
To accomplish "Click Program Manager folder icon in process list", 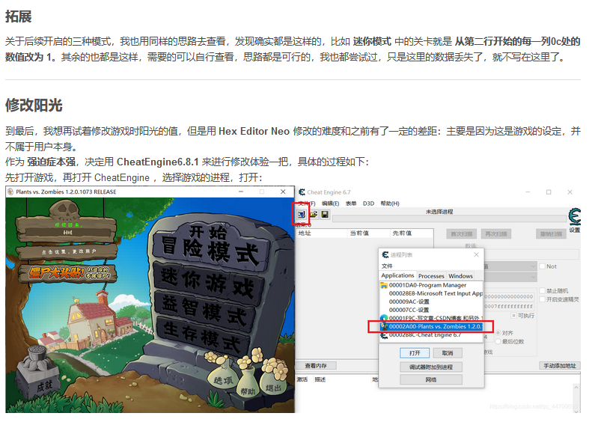I will point(384,285).
